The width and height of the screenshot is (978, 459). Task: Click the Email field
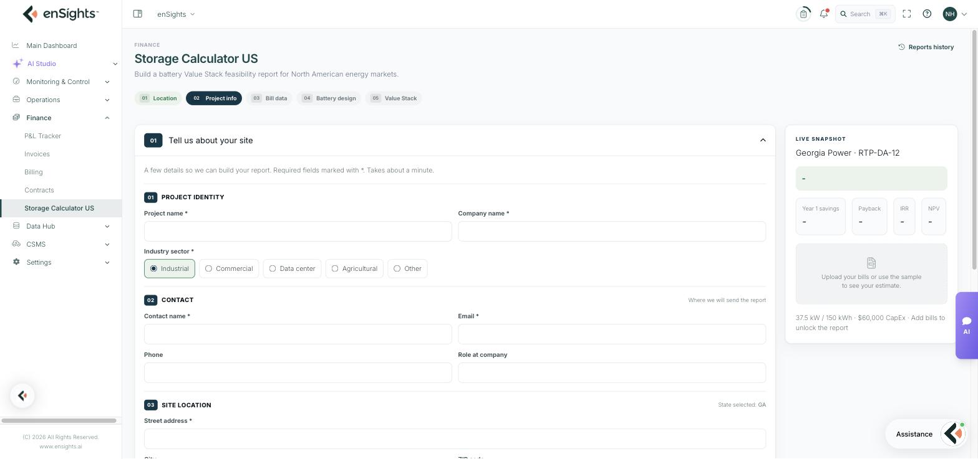pos(612,334)
